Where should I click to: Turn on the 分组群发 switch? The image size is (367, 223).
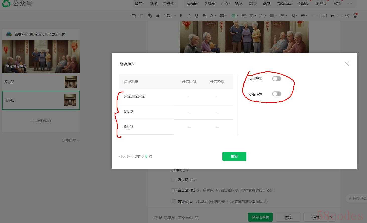pyautogui.click(x=277, y=94)
